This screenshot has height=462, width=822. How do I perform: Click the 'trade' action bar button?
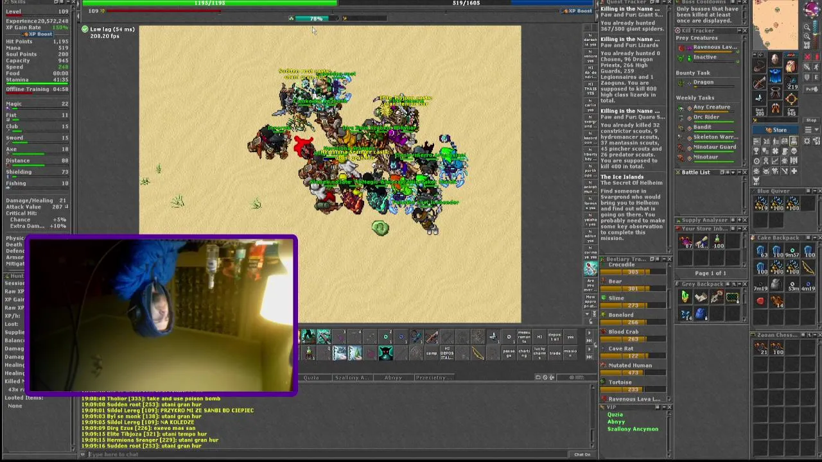click(x=555, y=353)
